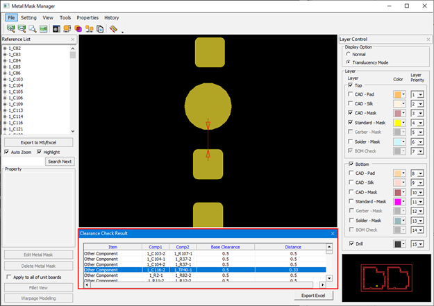Check Apply to all of unit boards
Viewport: 434px width, 306px height.
pyautogui.click(x=8, y=277)
